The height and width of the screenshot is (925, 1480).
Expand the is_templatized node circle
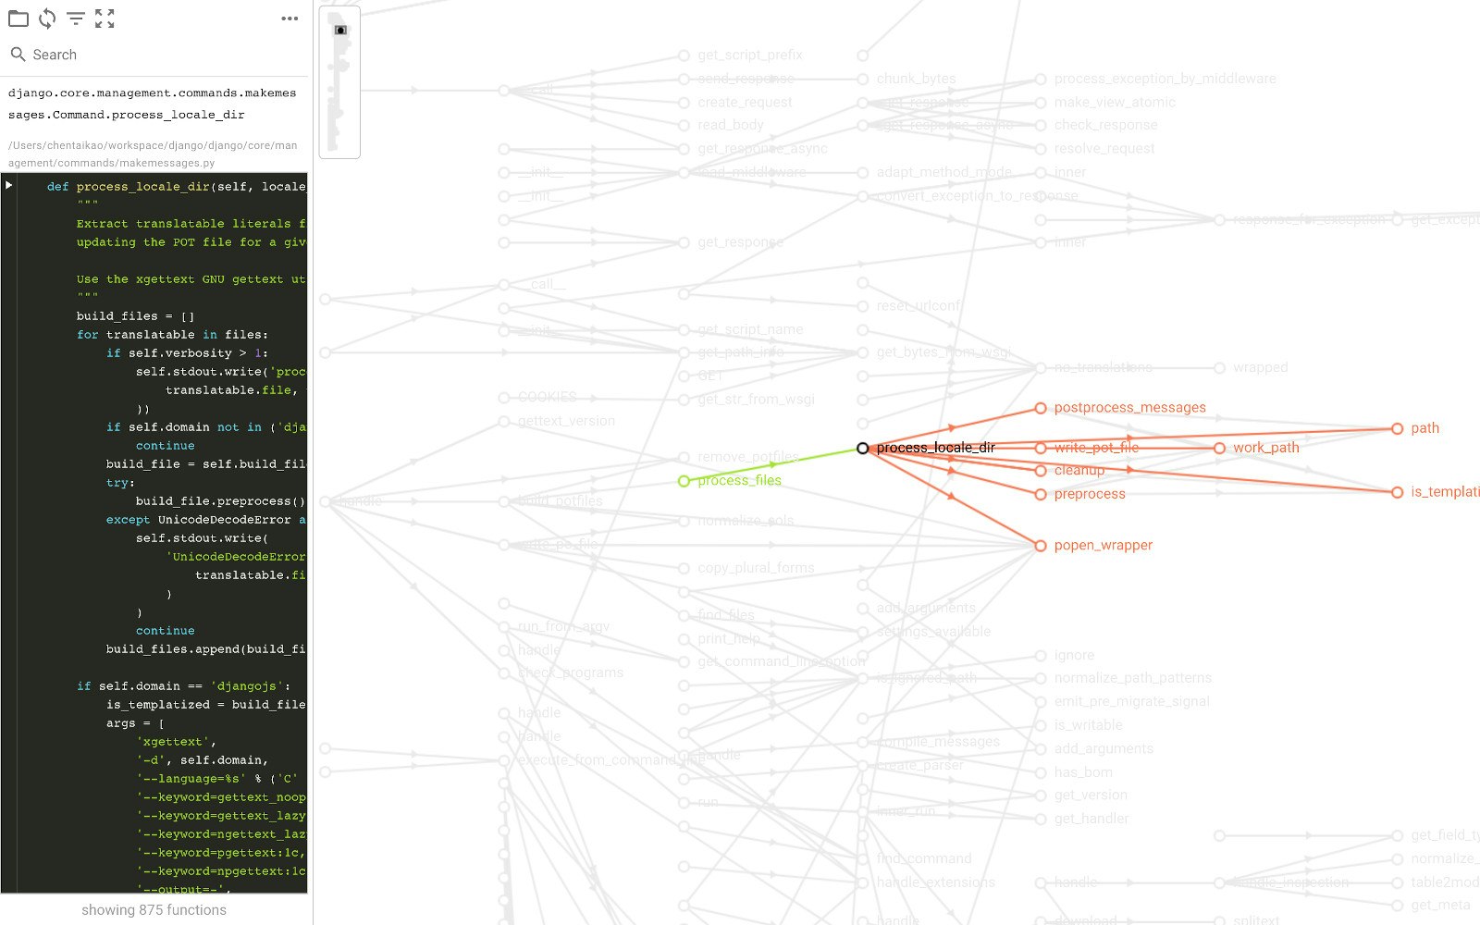click(x=1397, y=492)
